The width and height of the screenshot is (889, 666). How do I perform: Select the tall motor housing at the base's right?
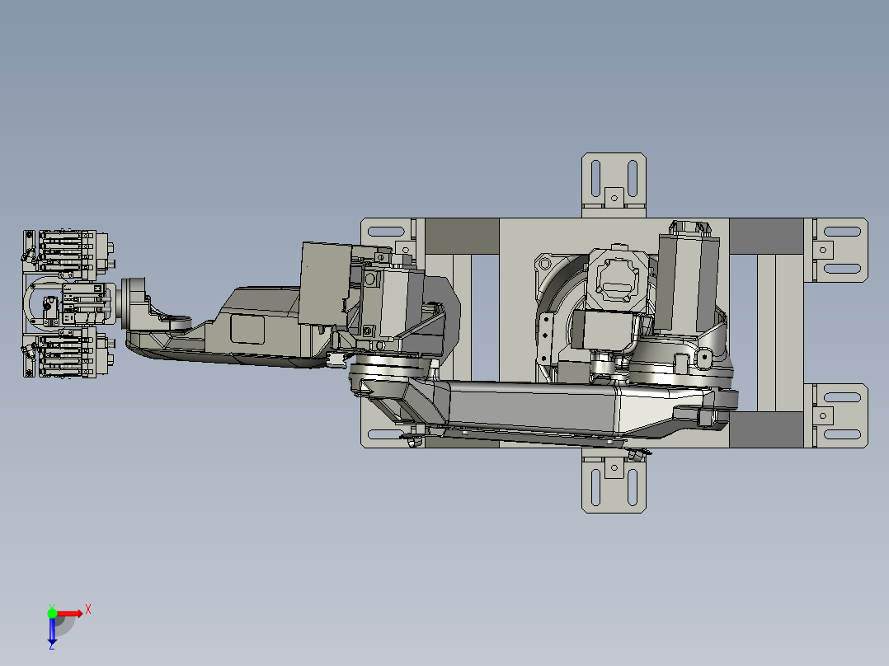[x=689, y=278]
